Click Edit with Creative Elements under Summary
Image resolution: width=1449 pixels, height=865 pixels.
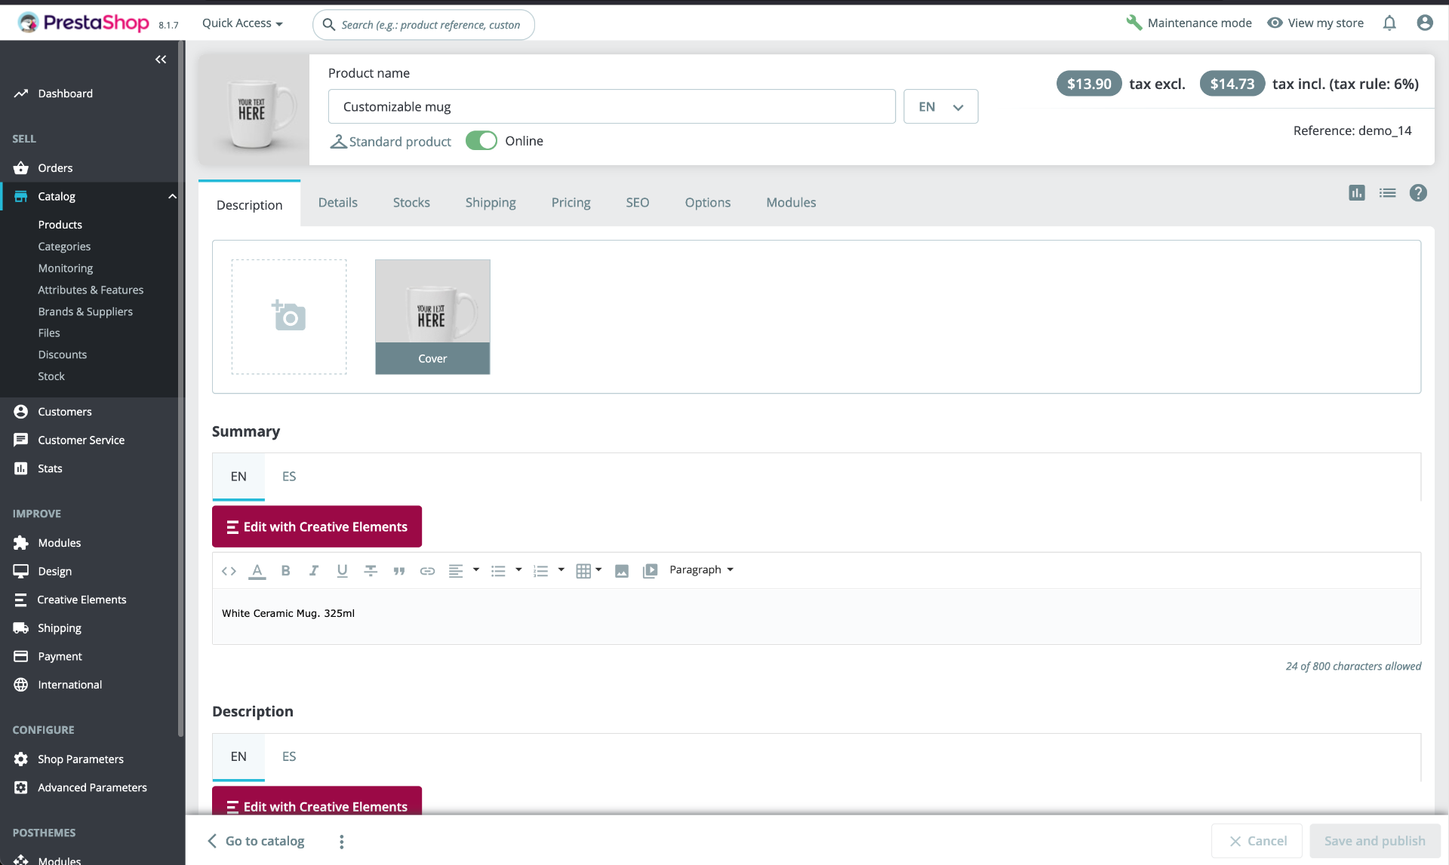(317, 526)
